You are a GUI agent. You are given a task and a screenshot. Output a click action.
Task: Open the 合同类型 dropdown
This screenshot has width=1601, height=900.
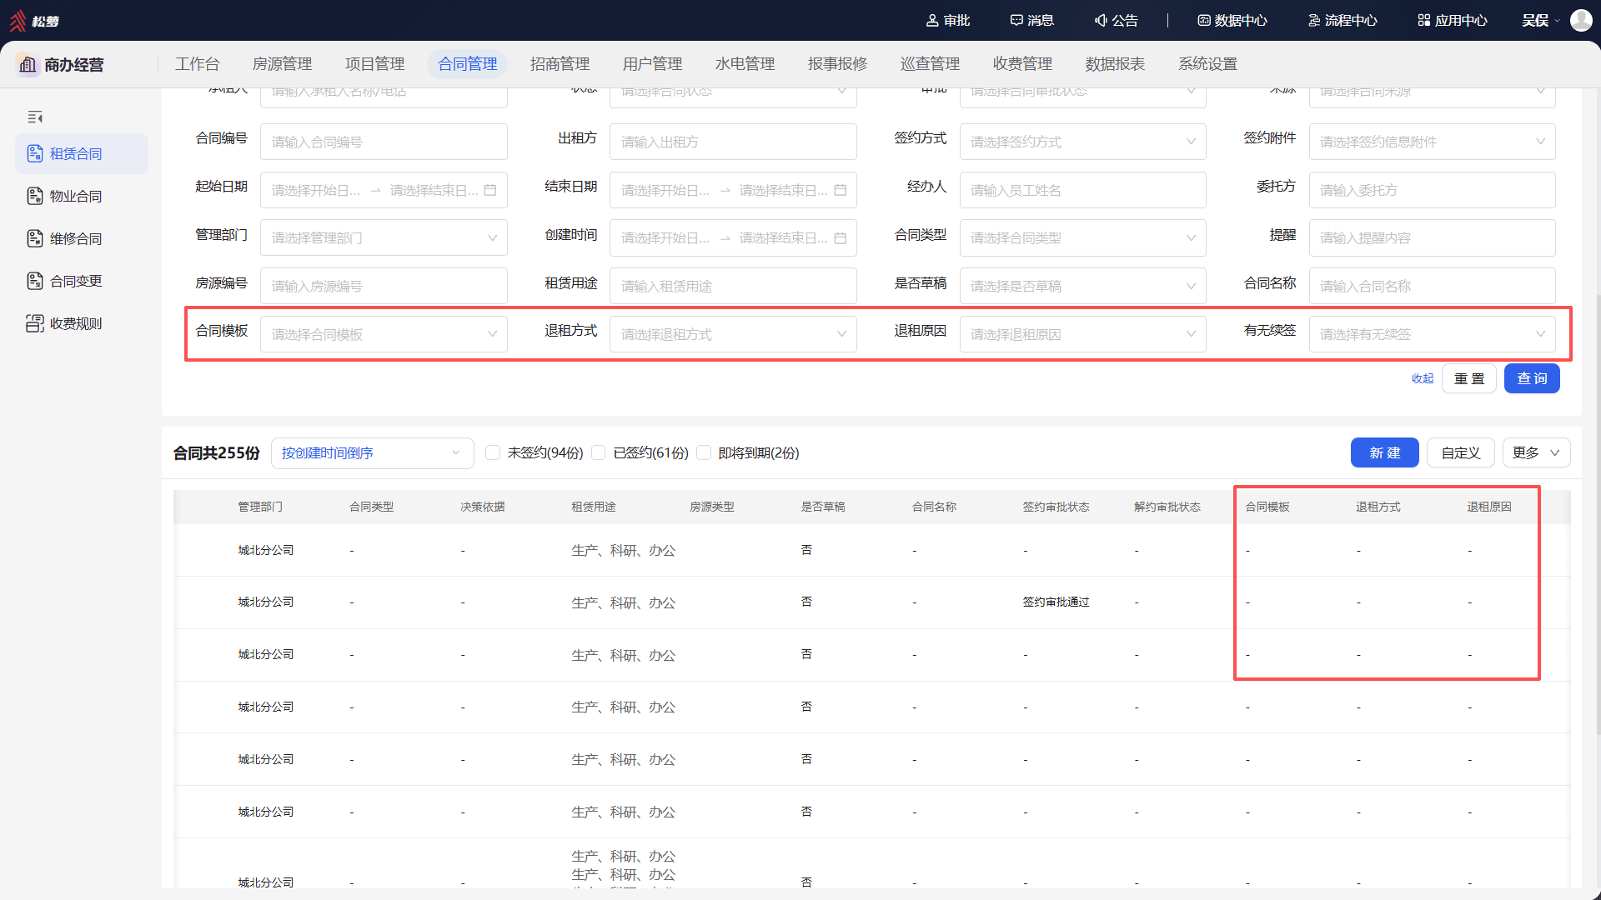point(1082,237)
